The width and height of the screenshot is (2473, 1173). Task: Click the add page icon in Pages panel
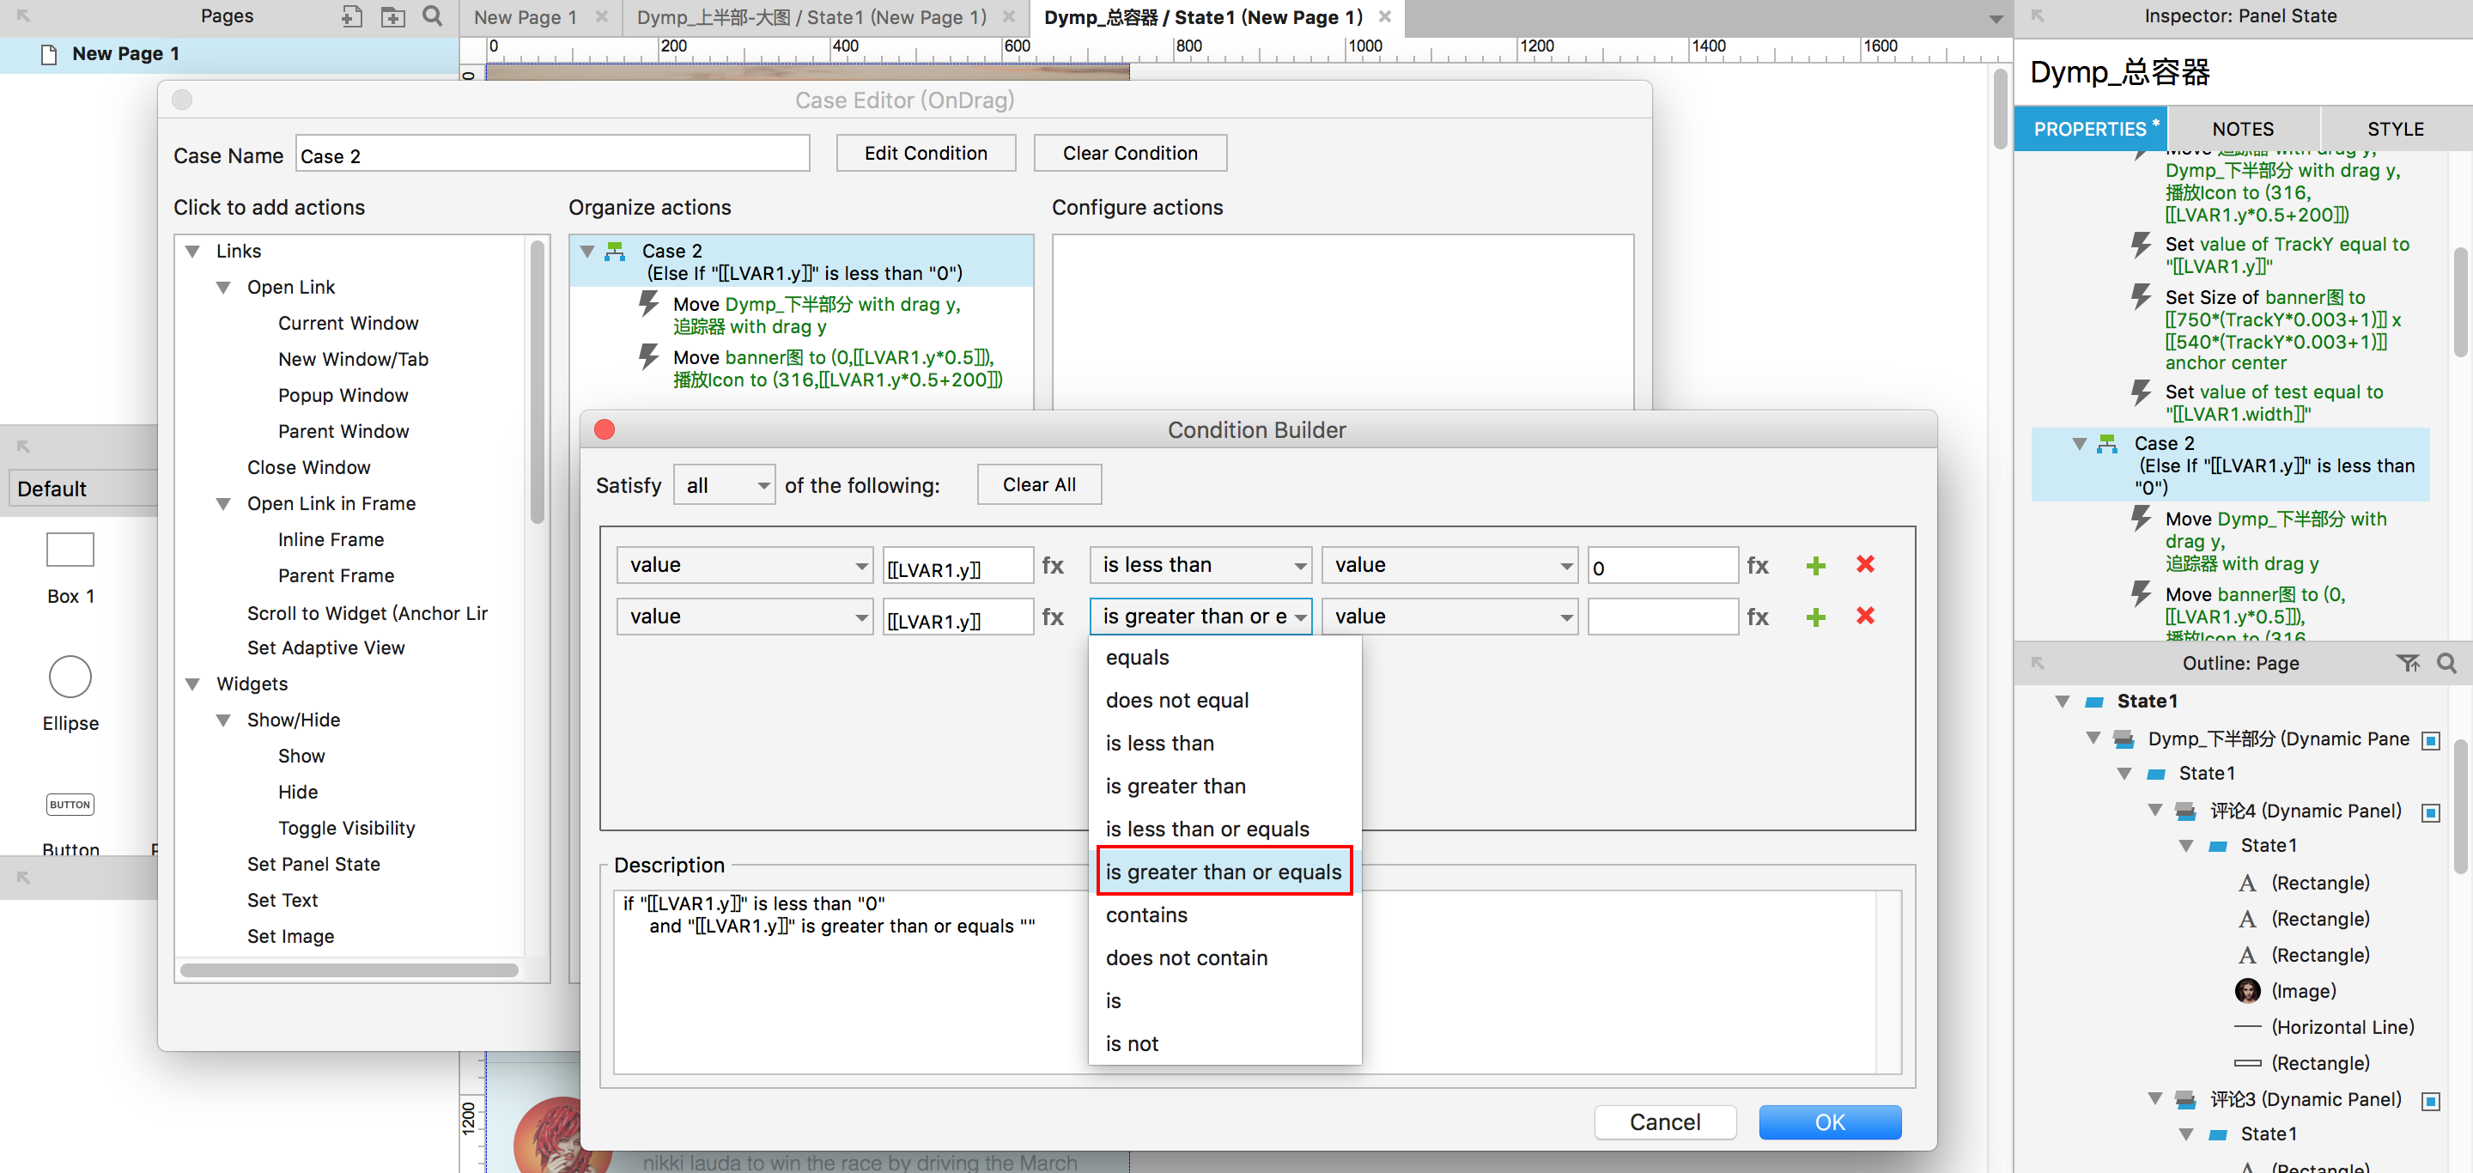351,16
